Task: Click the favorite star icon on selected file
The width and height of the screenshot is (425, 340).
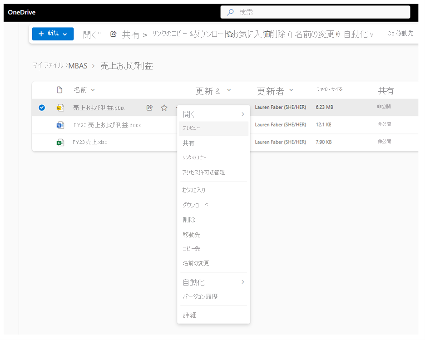Action: pos(164,108)
